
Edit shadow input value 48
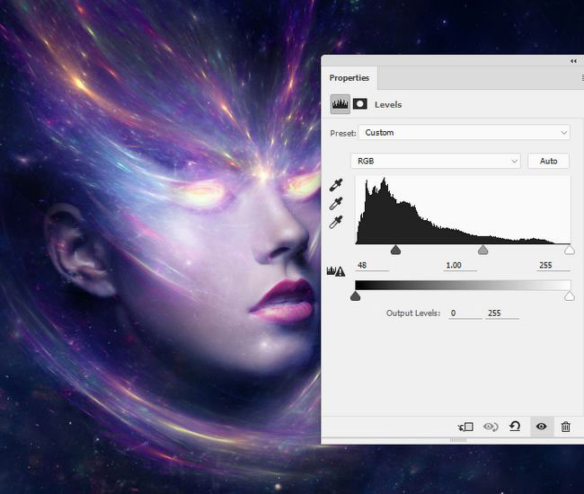pyautogui.click(x=372, y=265)
